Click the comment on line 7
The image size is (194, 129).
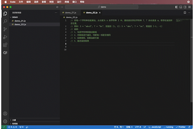click(x=80, y=41)
